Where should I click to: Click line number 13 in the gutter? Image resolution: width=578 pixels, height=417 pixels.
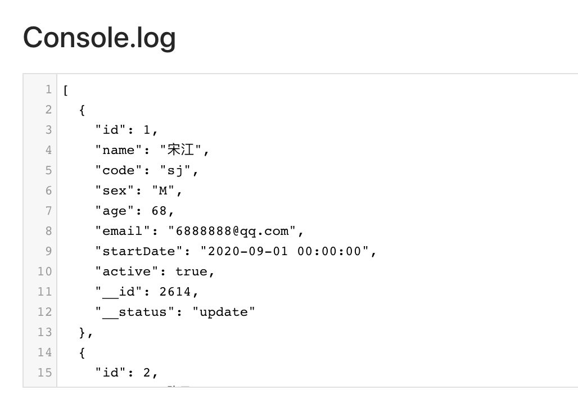tap(45, 332)
